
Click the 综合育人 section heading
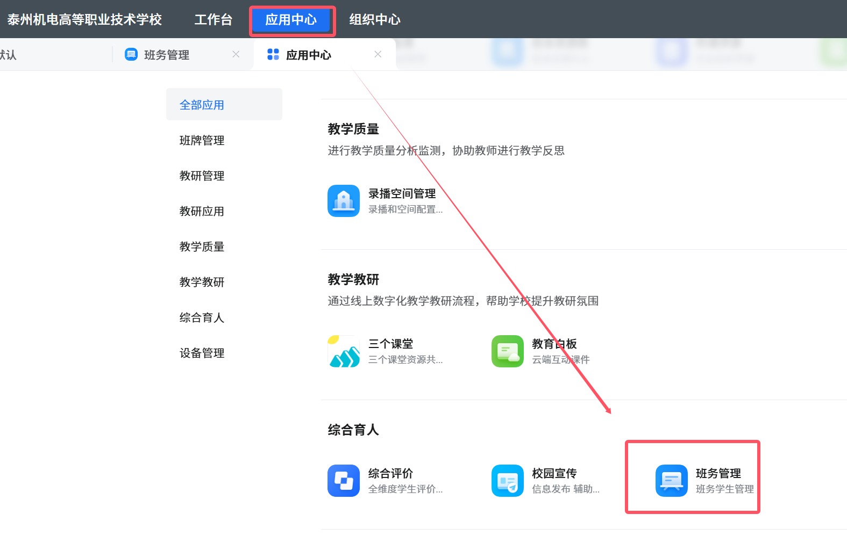353,430
